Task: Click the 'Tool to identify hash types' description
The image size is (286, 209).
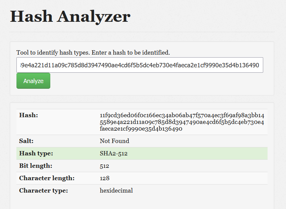Action: 93,53
